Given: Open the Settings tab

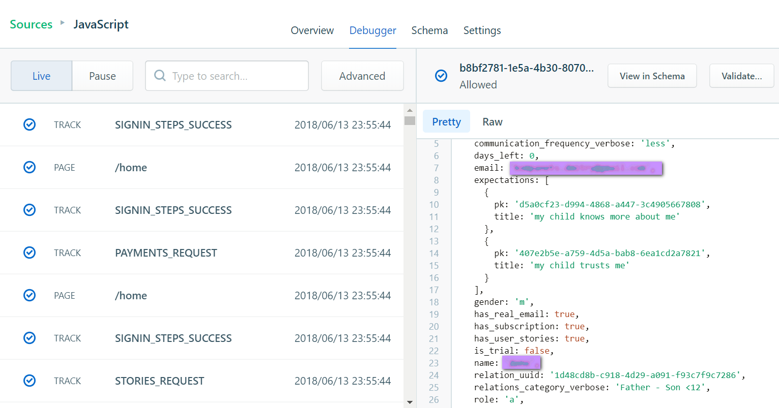Looking at the screenshot, I should point(482,30).
